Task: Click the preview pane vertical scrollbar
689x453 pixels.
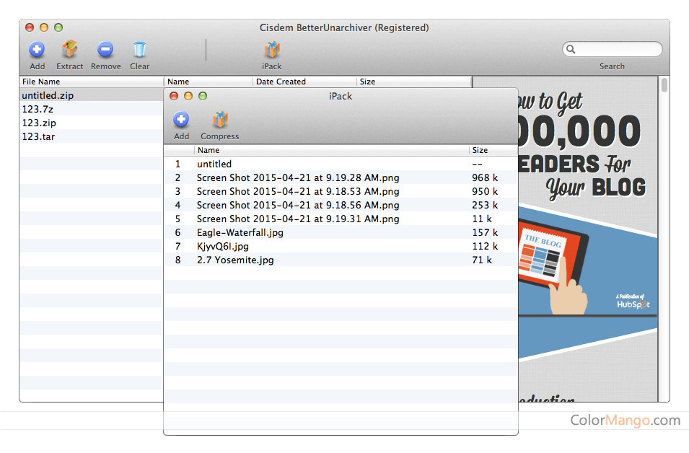Action: tap(664, 87)
